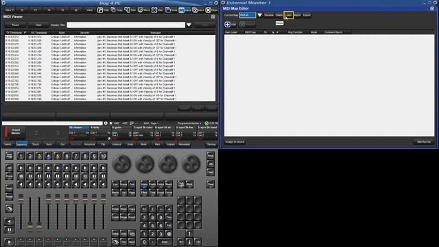This screenshot has width=439, height=247.
Task: Select playback master choose button 4
Action: pyautogui.click(x=48, y=156)
